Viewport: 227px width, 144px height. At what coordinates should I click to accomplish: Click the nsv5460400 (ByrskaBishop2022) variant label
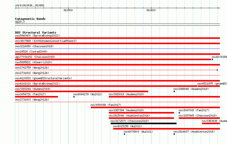[37, 36]
